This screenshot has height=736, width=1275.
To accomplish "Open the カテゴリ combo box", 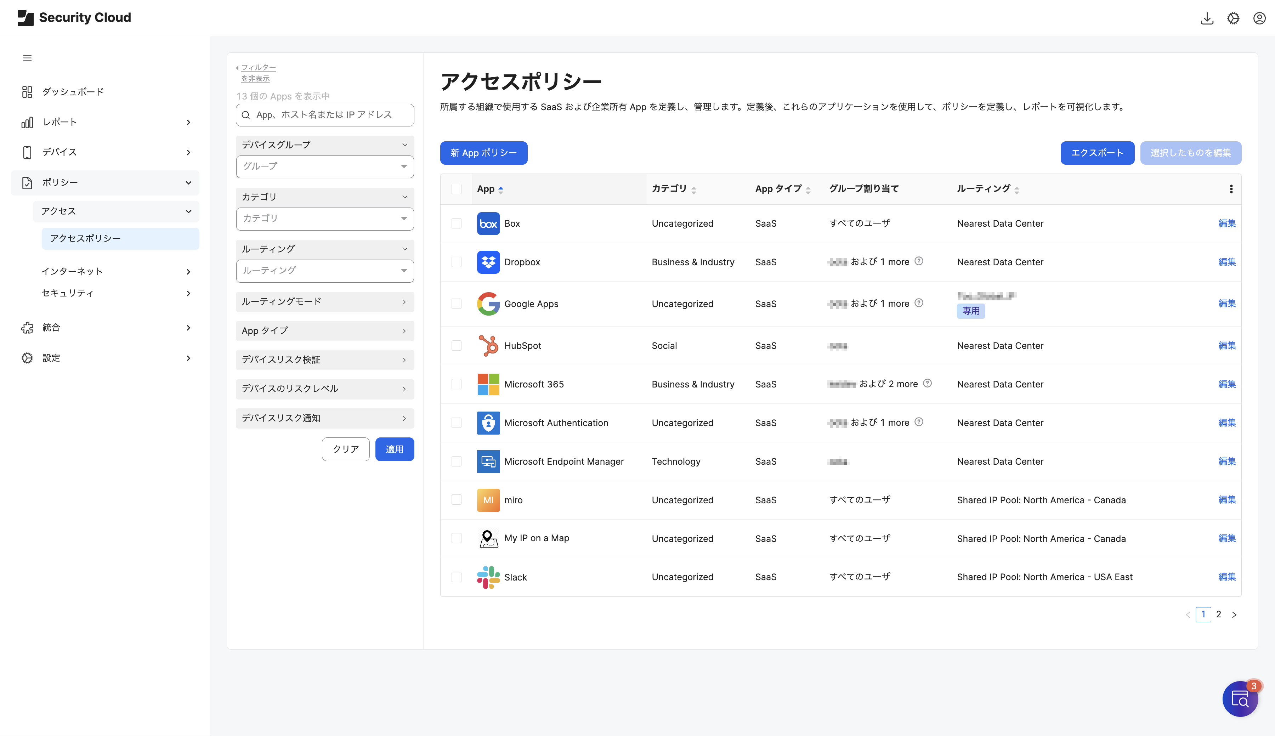I will 324,219.
